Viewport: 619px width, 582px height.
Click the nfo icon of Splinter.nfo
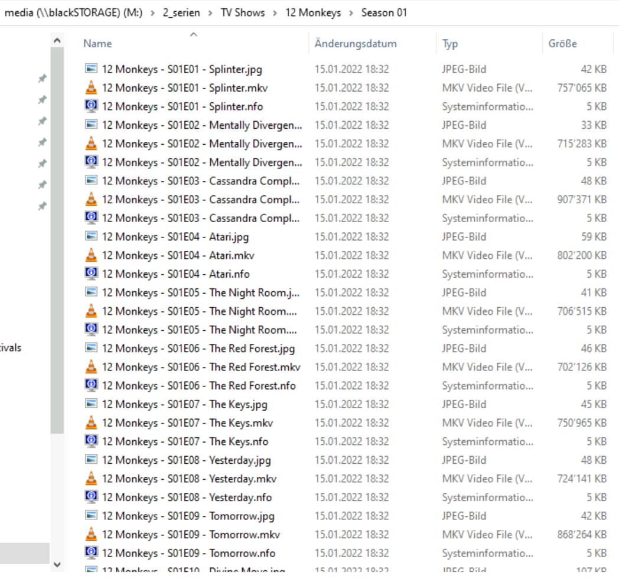[91, 106]
